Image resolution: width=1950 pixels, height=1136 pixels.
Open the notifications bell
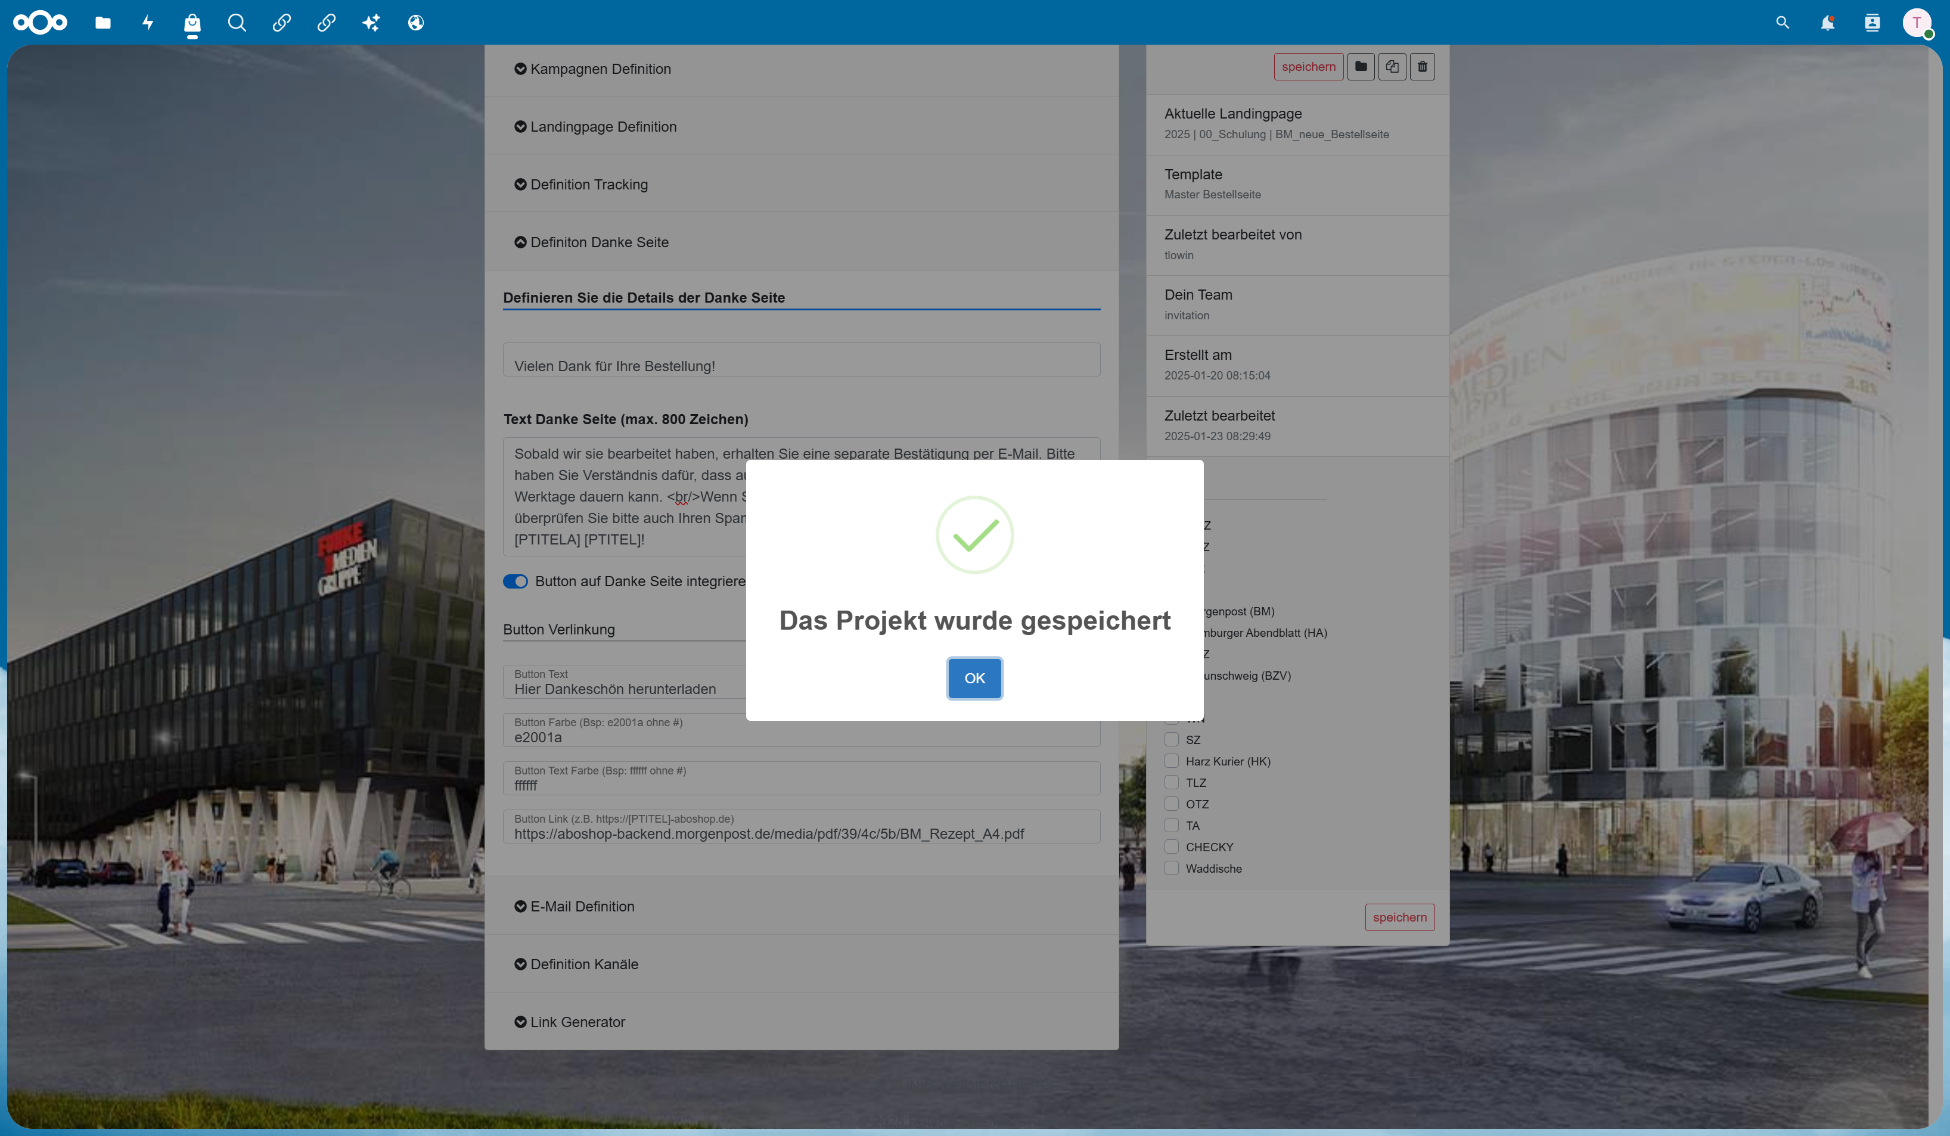coord(1827,23)
